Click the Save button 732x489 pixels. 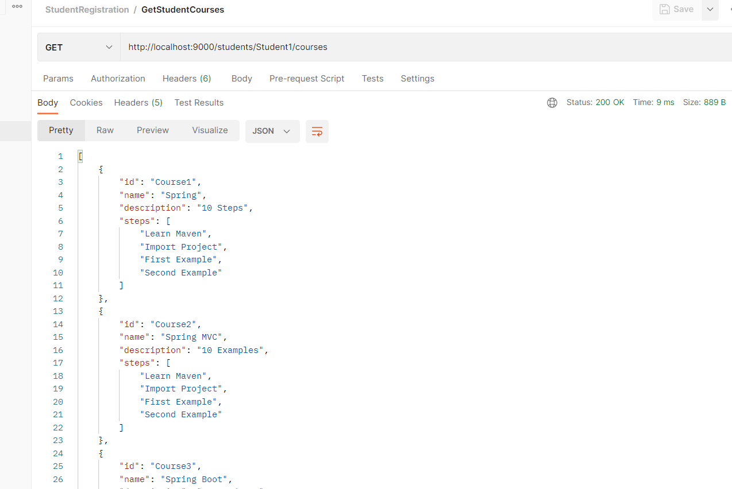pos(676,9)
